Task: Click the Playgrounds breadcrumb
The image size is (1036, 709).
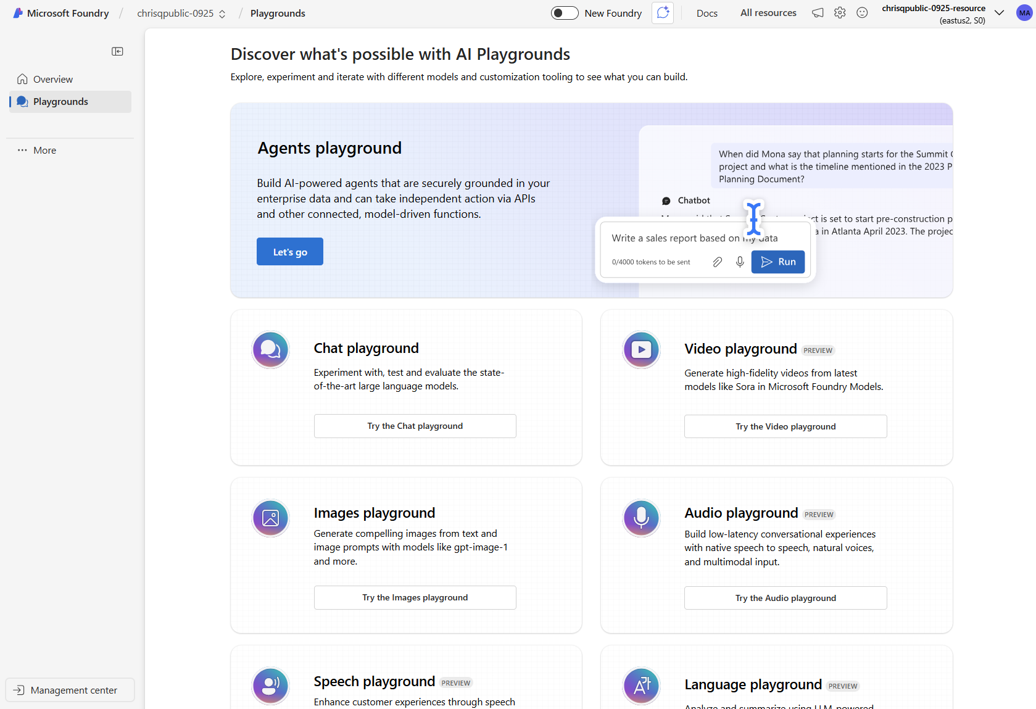Action: pos(278,13)
